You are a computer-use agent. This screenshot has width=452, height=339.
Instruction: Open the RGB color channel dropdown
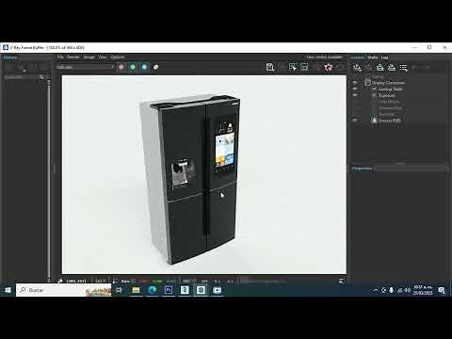click(86, 67)
